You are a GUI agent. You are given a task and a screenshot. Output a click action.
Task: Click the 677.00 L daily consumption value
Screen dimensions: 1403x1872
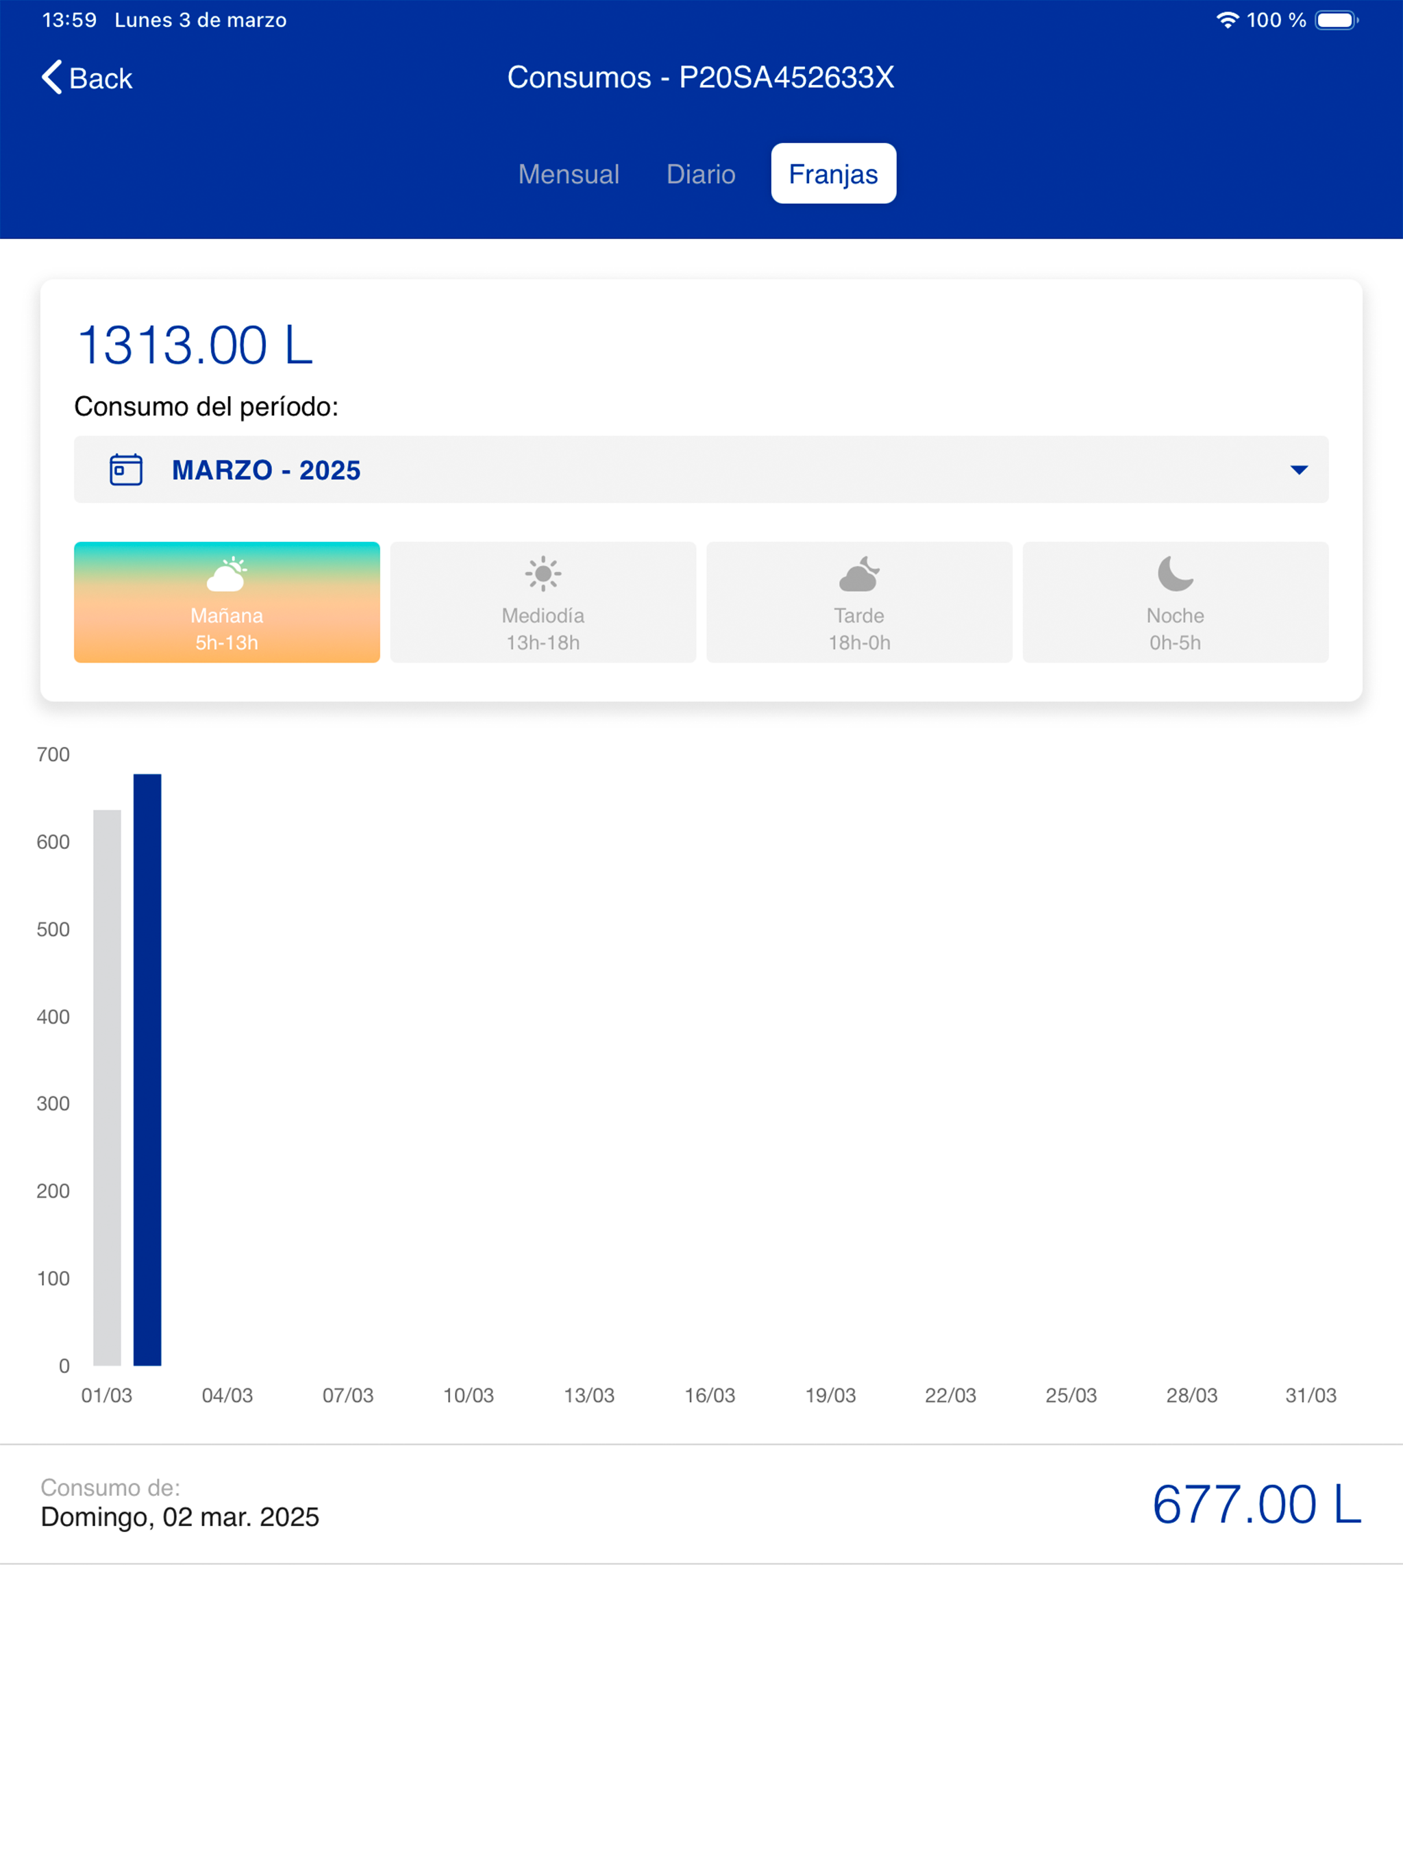point(1256,1504)
